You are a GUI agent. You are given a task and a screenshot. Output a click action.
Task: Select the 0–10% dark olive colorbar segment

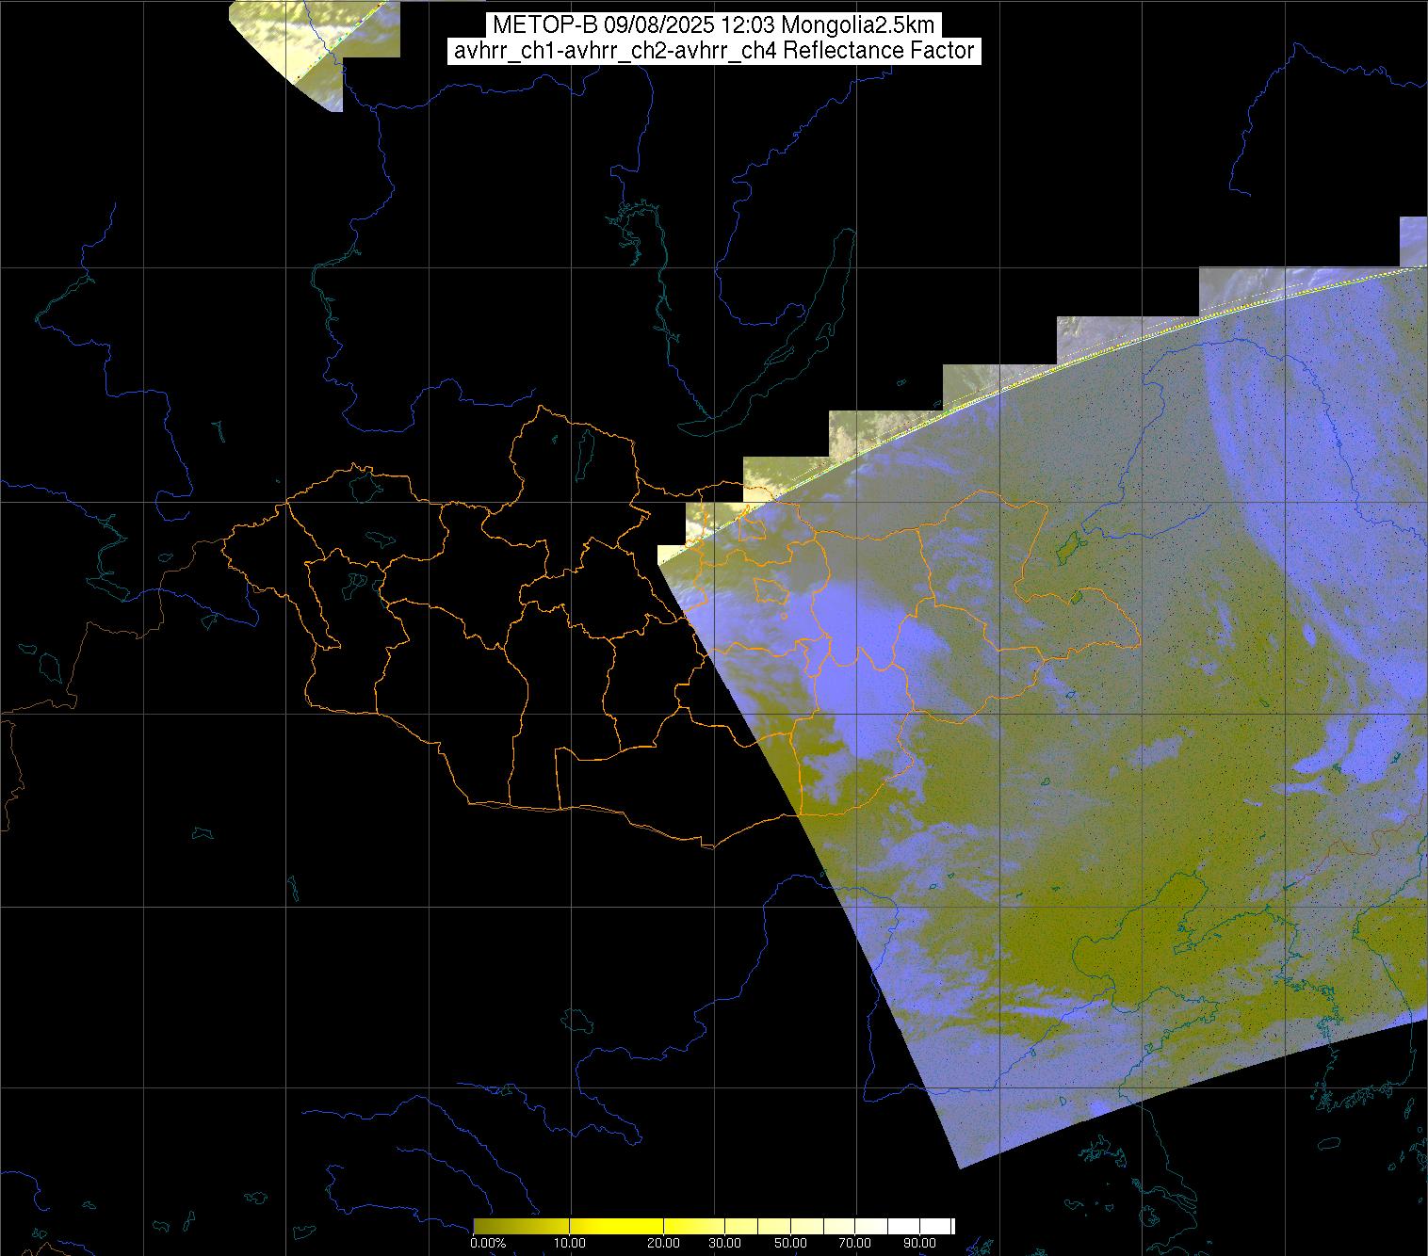tap(521, 1226)
